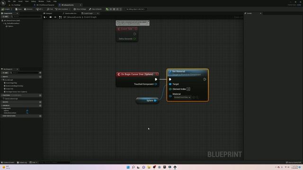This screenshot has height=170, width=303.
Task: Add a new variable with the Variables plus
Action: 40,105
